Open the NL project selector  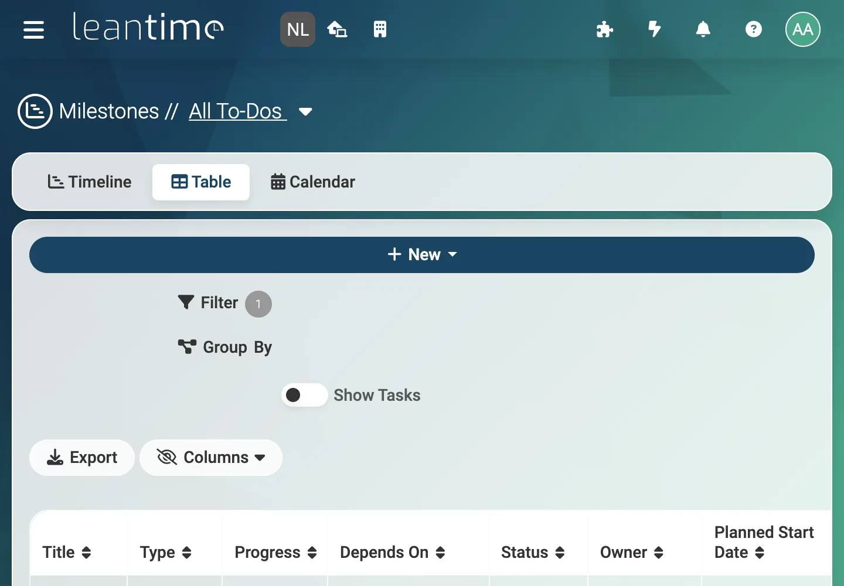coord(298,29)
